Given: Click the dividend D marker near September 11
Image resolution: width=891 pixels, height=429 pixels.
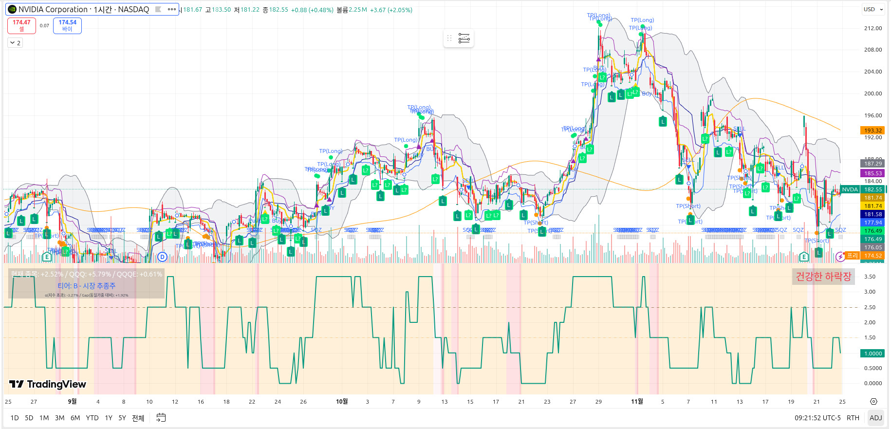Looking at the screenshot, I should pyautogui.click(x=162, y=257).
